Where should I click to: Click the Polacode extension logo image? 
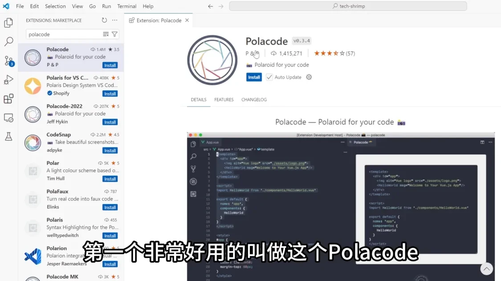point(212,60)
